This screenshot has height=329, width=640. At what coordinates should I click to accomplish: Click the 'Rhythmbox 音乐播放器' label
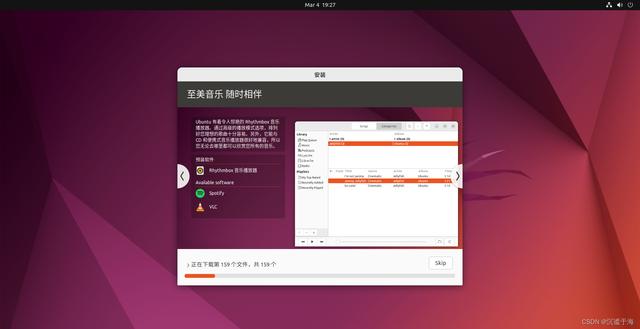(233, 171)
